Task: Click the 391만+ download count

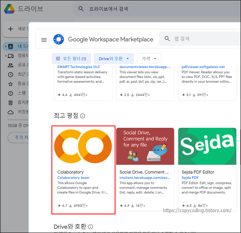Action: point(201,95)
